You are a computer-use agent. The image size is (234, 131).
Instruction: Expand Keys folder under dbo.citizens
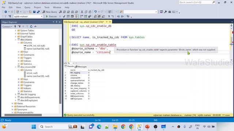(19, 52)
